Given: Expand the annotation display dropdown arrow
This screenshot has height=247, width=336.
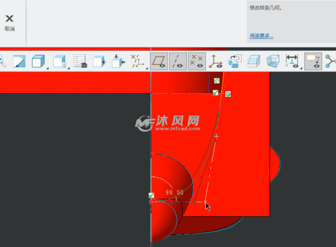Looking at the screenshot, I should click(x=301, y=68).
